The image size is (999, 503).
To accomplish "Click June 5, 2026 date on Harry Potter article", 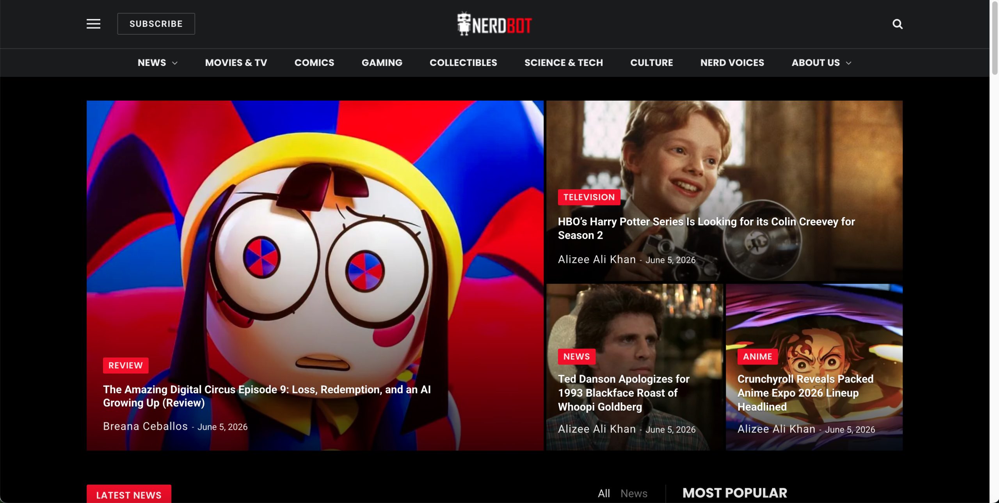I will click(x=670, y=260).
